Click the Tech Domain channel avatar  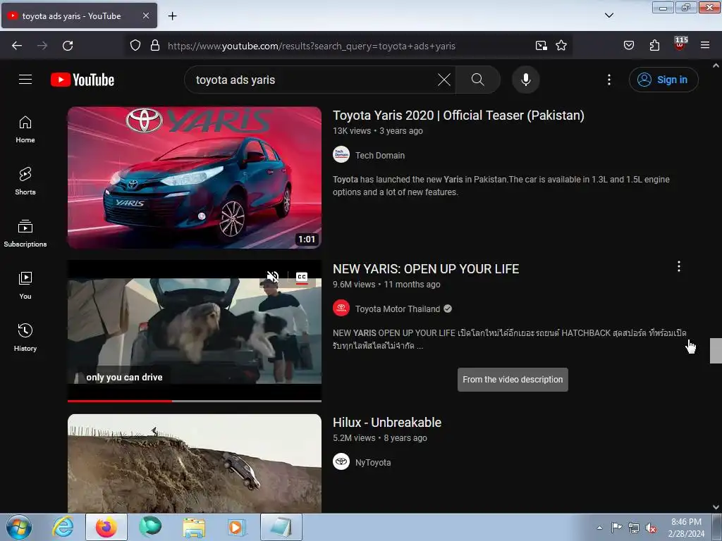click(341, 154)
